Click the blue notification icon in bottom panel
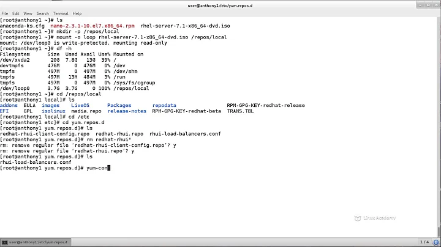The width and height of the screenshot is (441, 247). [436, 242]
